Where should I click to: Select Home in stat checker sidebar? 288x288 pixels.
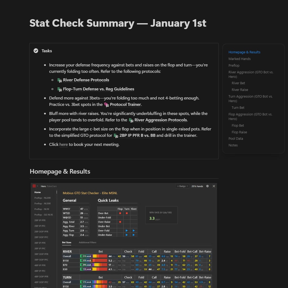[38, 192]
